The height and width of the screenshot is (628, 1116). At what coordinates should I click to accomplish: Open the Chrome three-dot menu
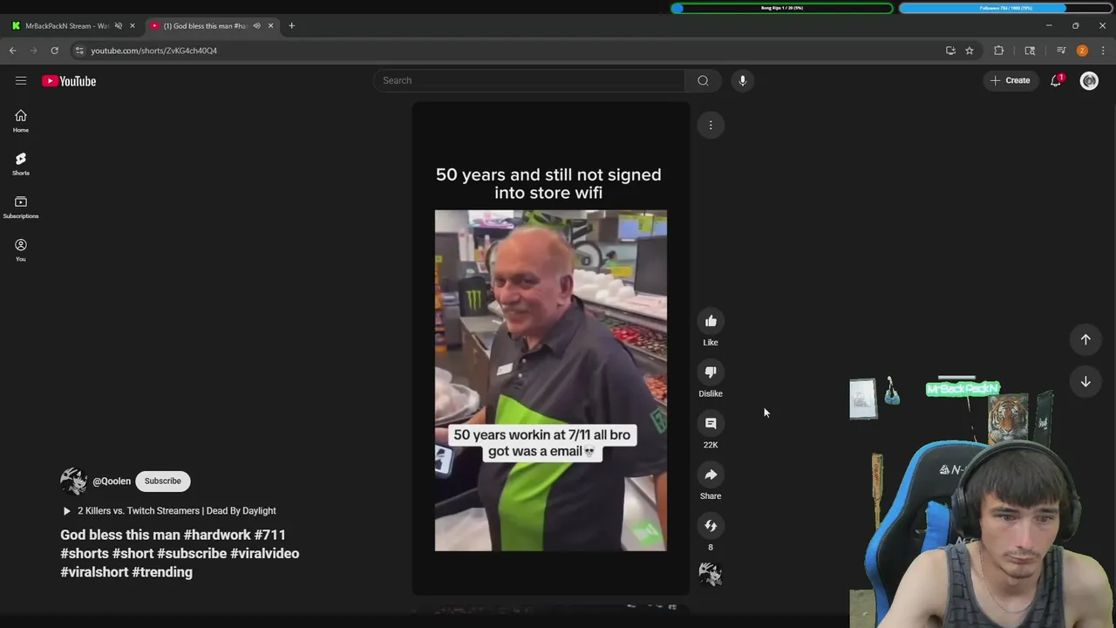(1103, 51)
